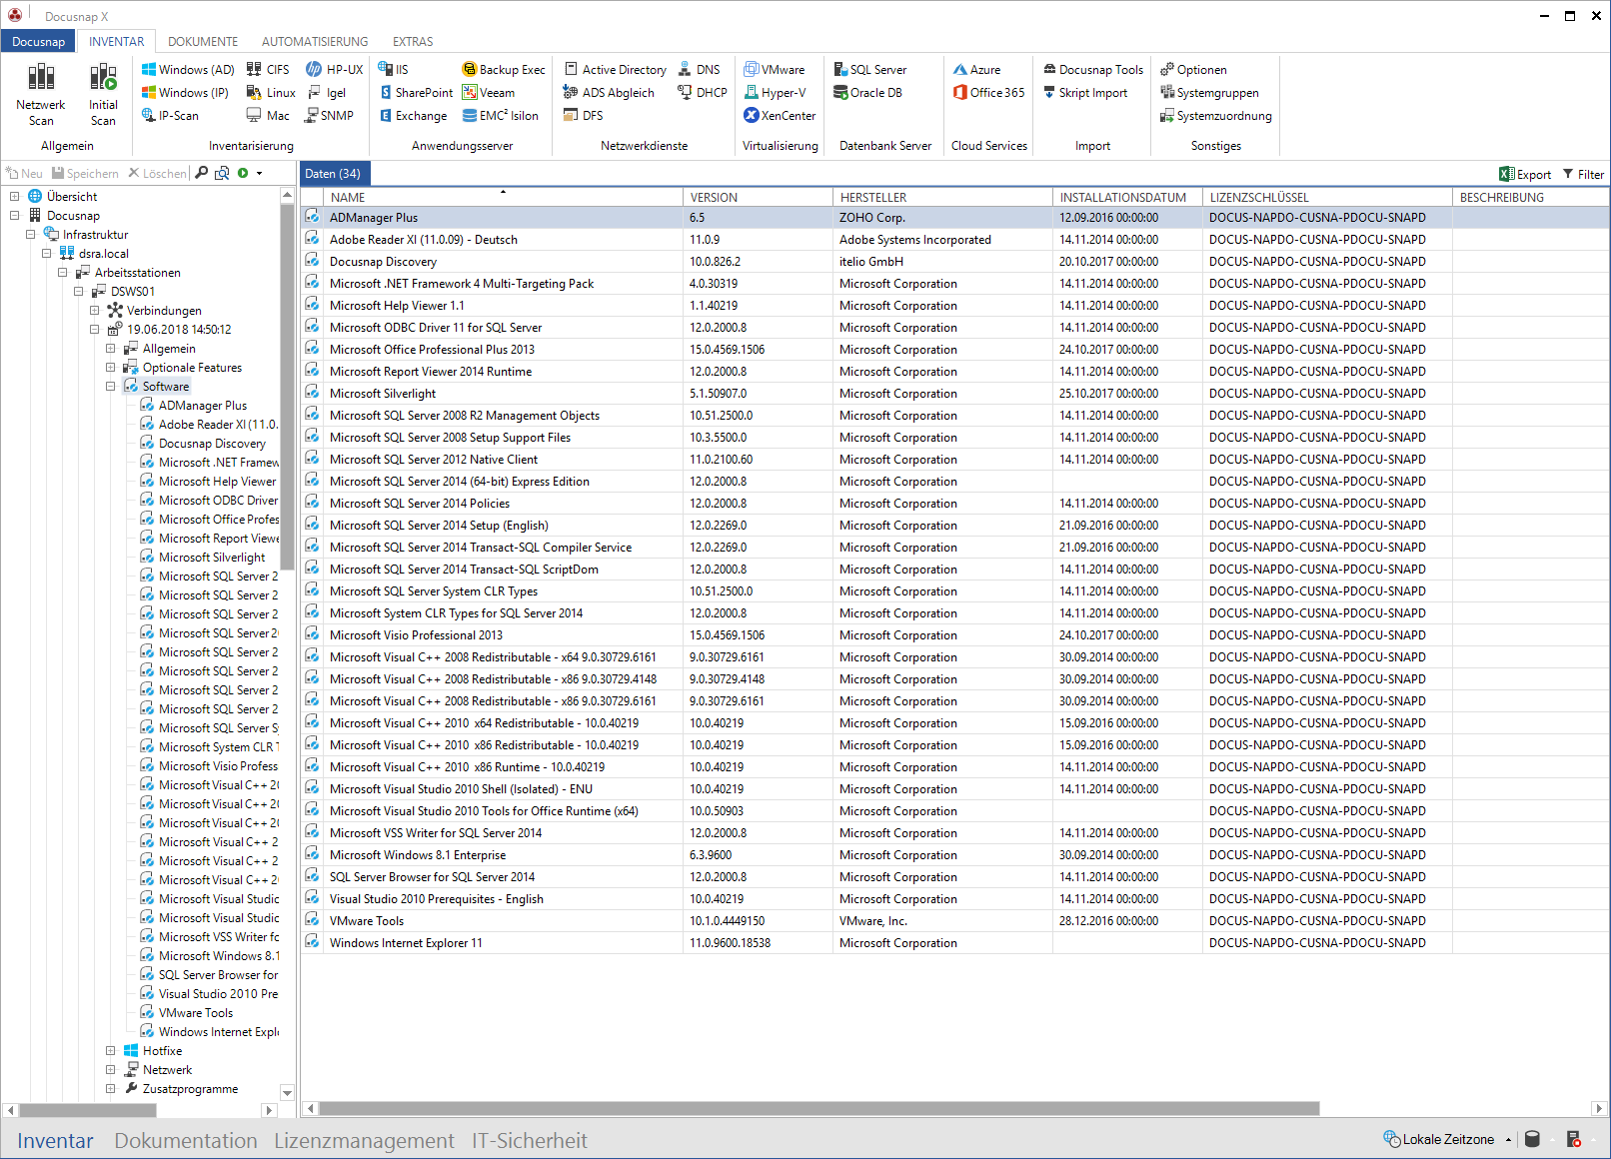Open Windows (IP) inventory scan
The image size is (1611, 1159).
coord(185,93)
